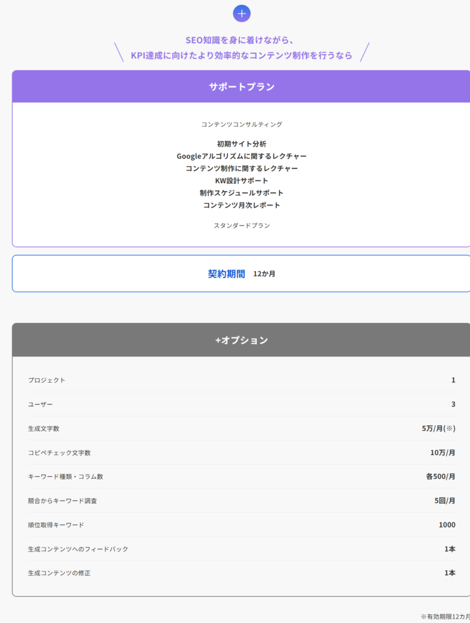Click the 1000 value
The image size is (470, 623).
(447, 525)
